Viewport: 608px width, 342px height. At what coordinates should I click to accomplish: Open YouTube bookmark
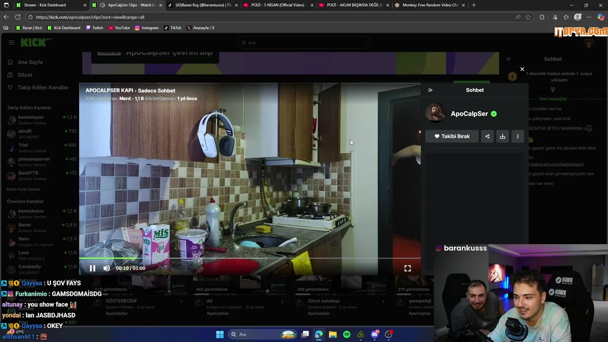(119, 28)
